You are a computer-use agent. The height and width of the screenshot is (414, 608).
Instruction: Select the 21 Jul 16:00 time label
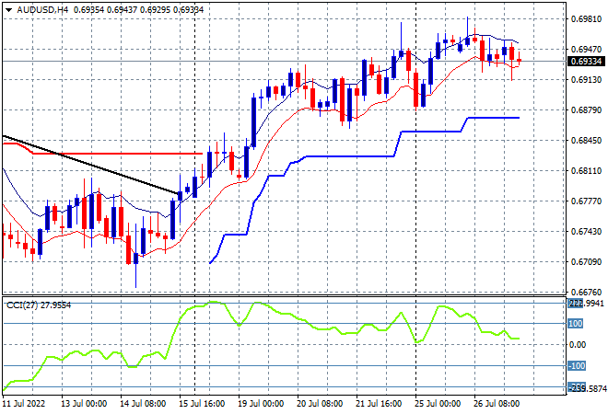pos(379,404)
